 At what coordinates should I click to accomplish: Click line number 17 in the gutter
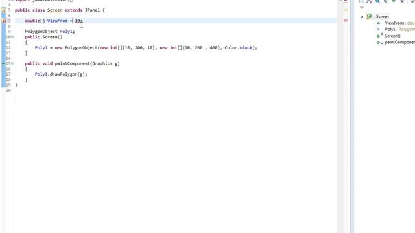(x=8, y=74)
